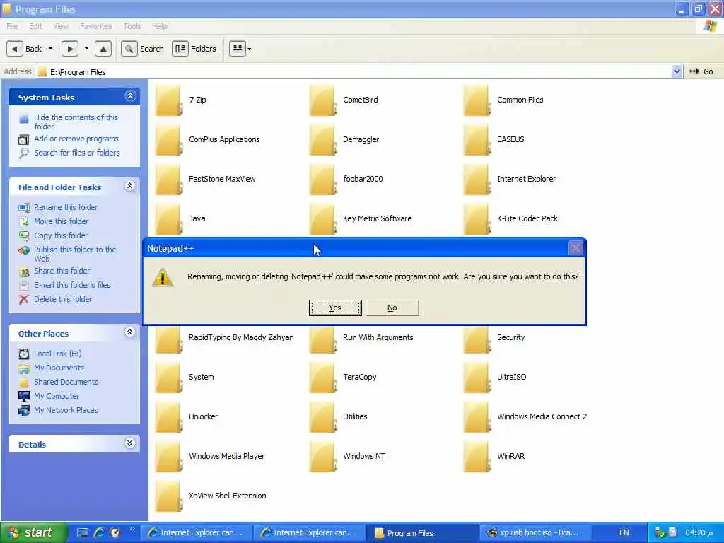The image size is (724, 543).
Task: Open My Documents in Other Places
Action: [x=59, y=368]
